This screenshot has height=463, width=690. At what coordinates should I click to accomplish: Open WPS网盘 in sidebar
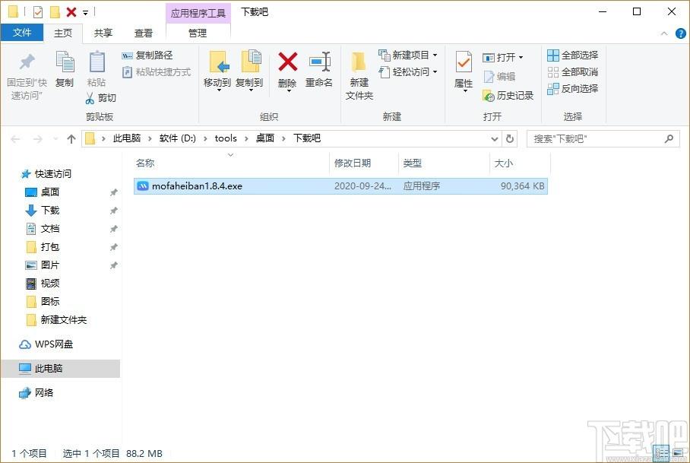click(46, 344)
